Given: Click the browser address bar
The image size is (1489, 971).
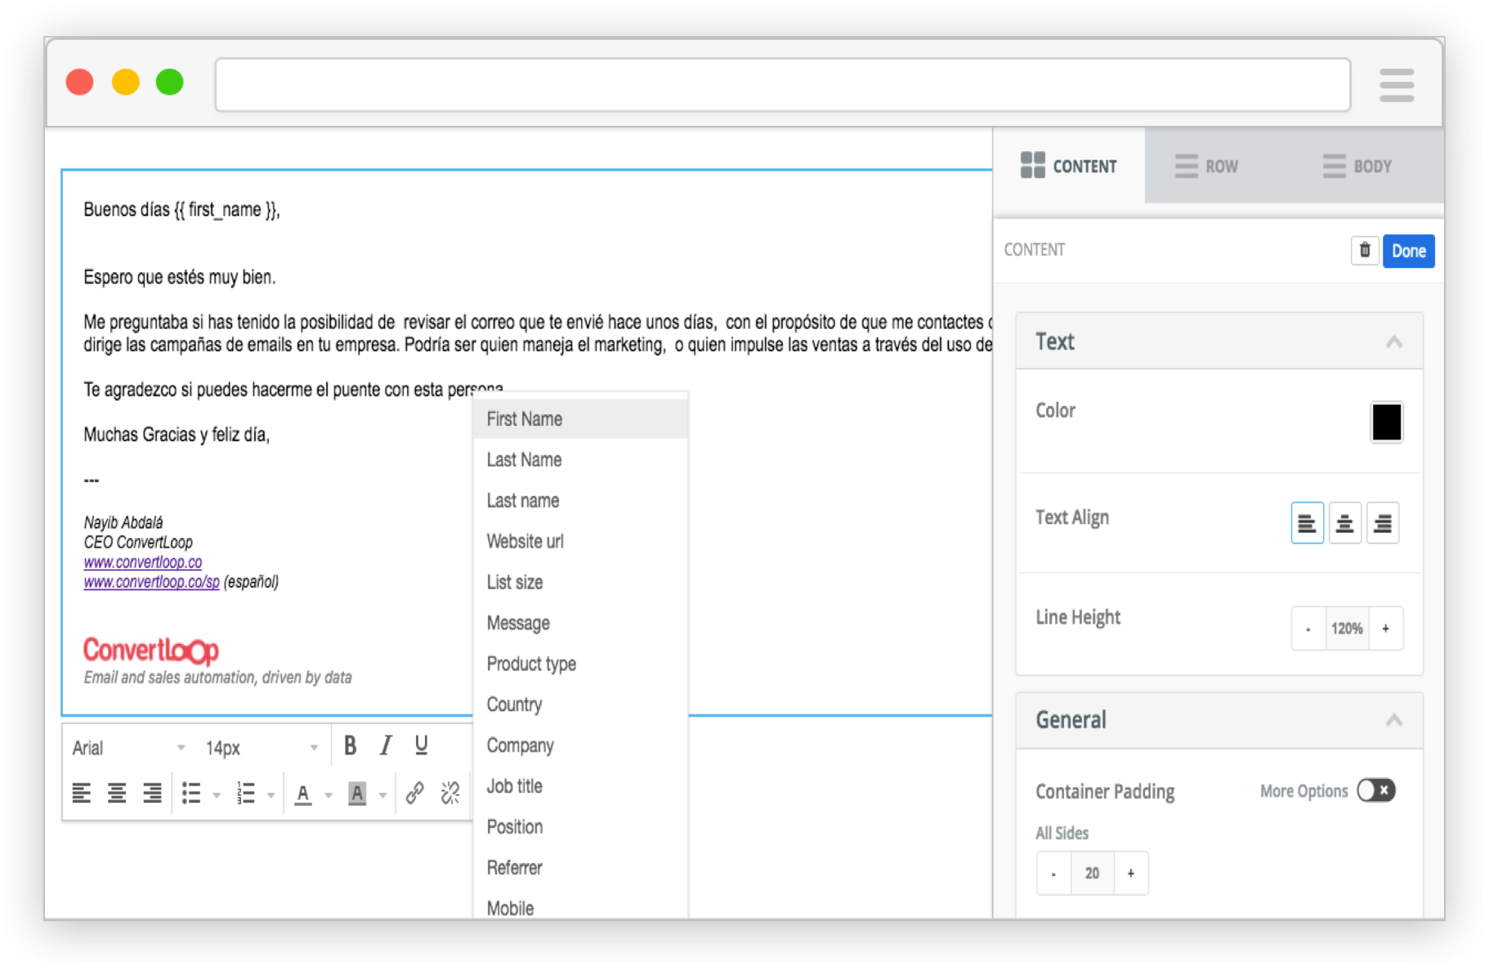Looking at the screenshot, I should 782,85.
